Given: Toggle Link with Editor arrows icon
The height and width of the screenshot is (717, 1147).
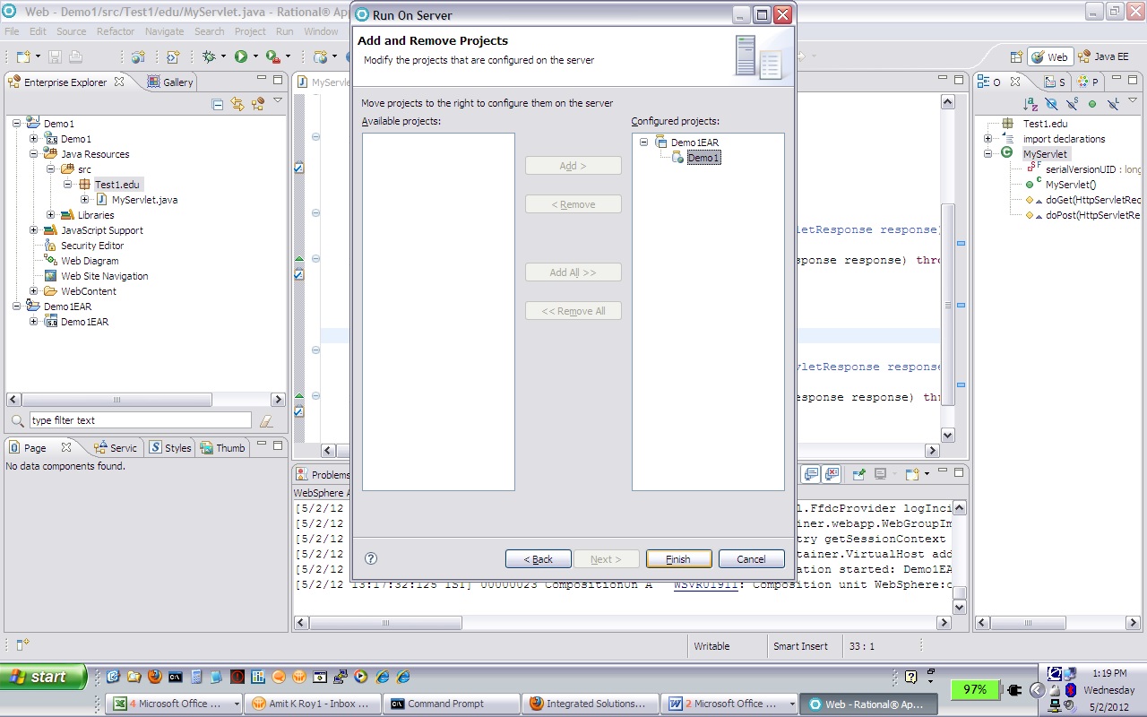Looking at the screenshot, I should (237, 104).
